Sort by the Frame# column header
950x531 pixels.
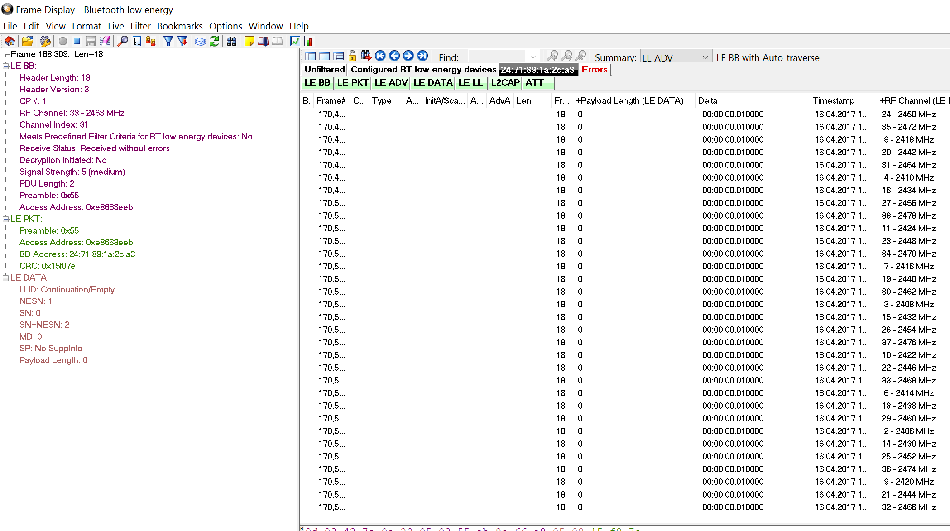click(331, 101)
